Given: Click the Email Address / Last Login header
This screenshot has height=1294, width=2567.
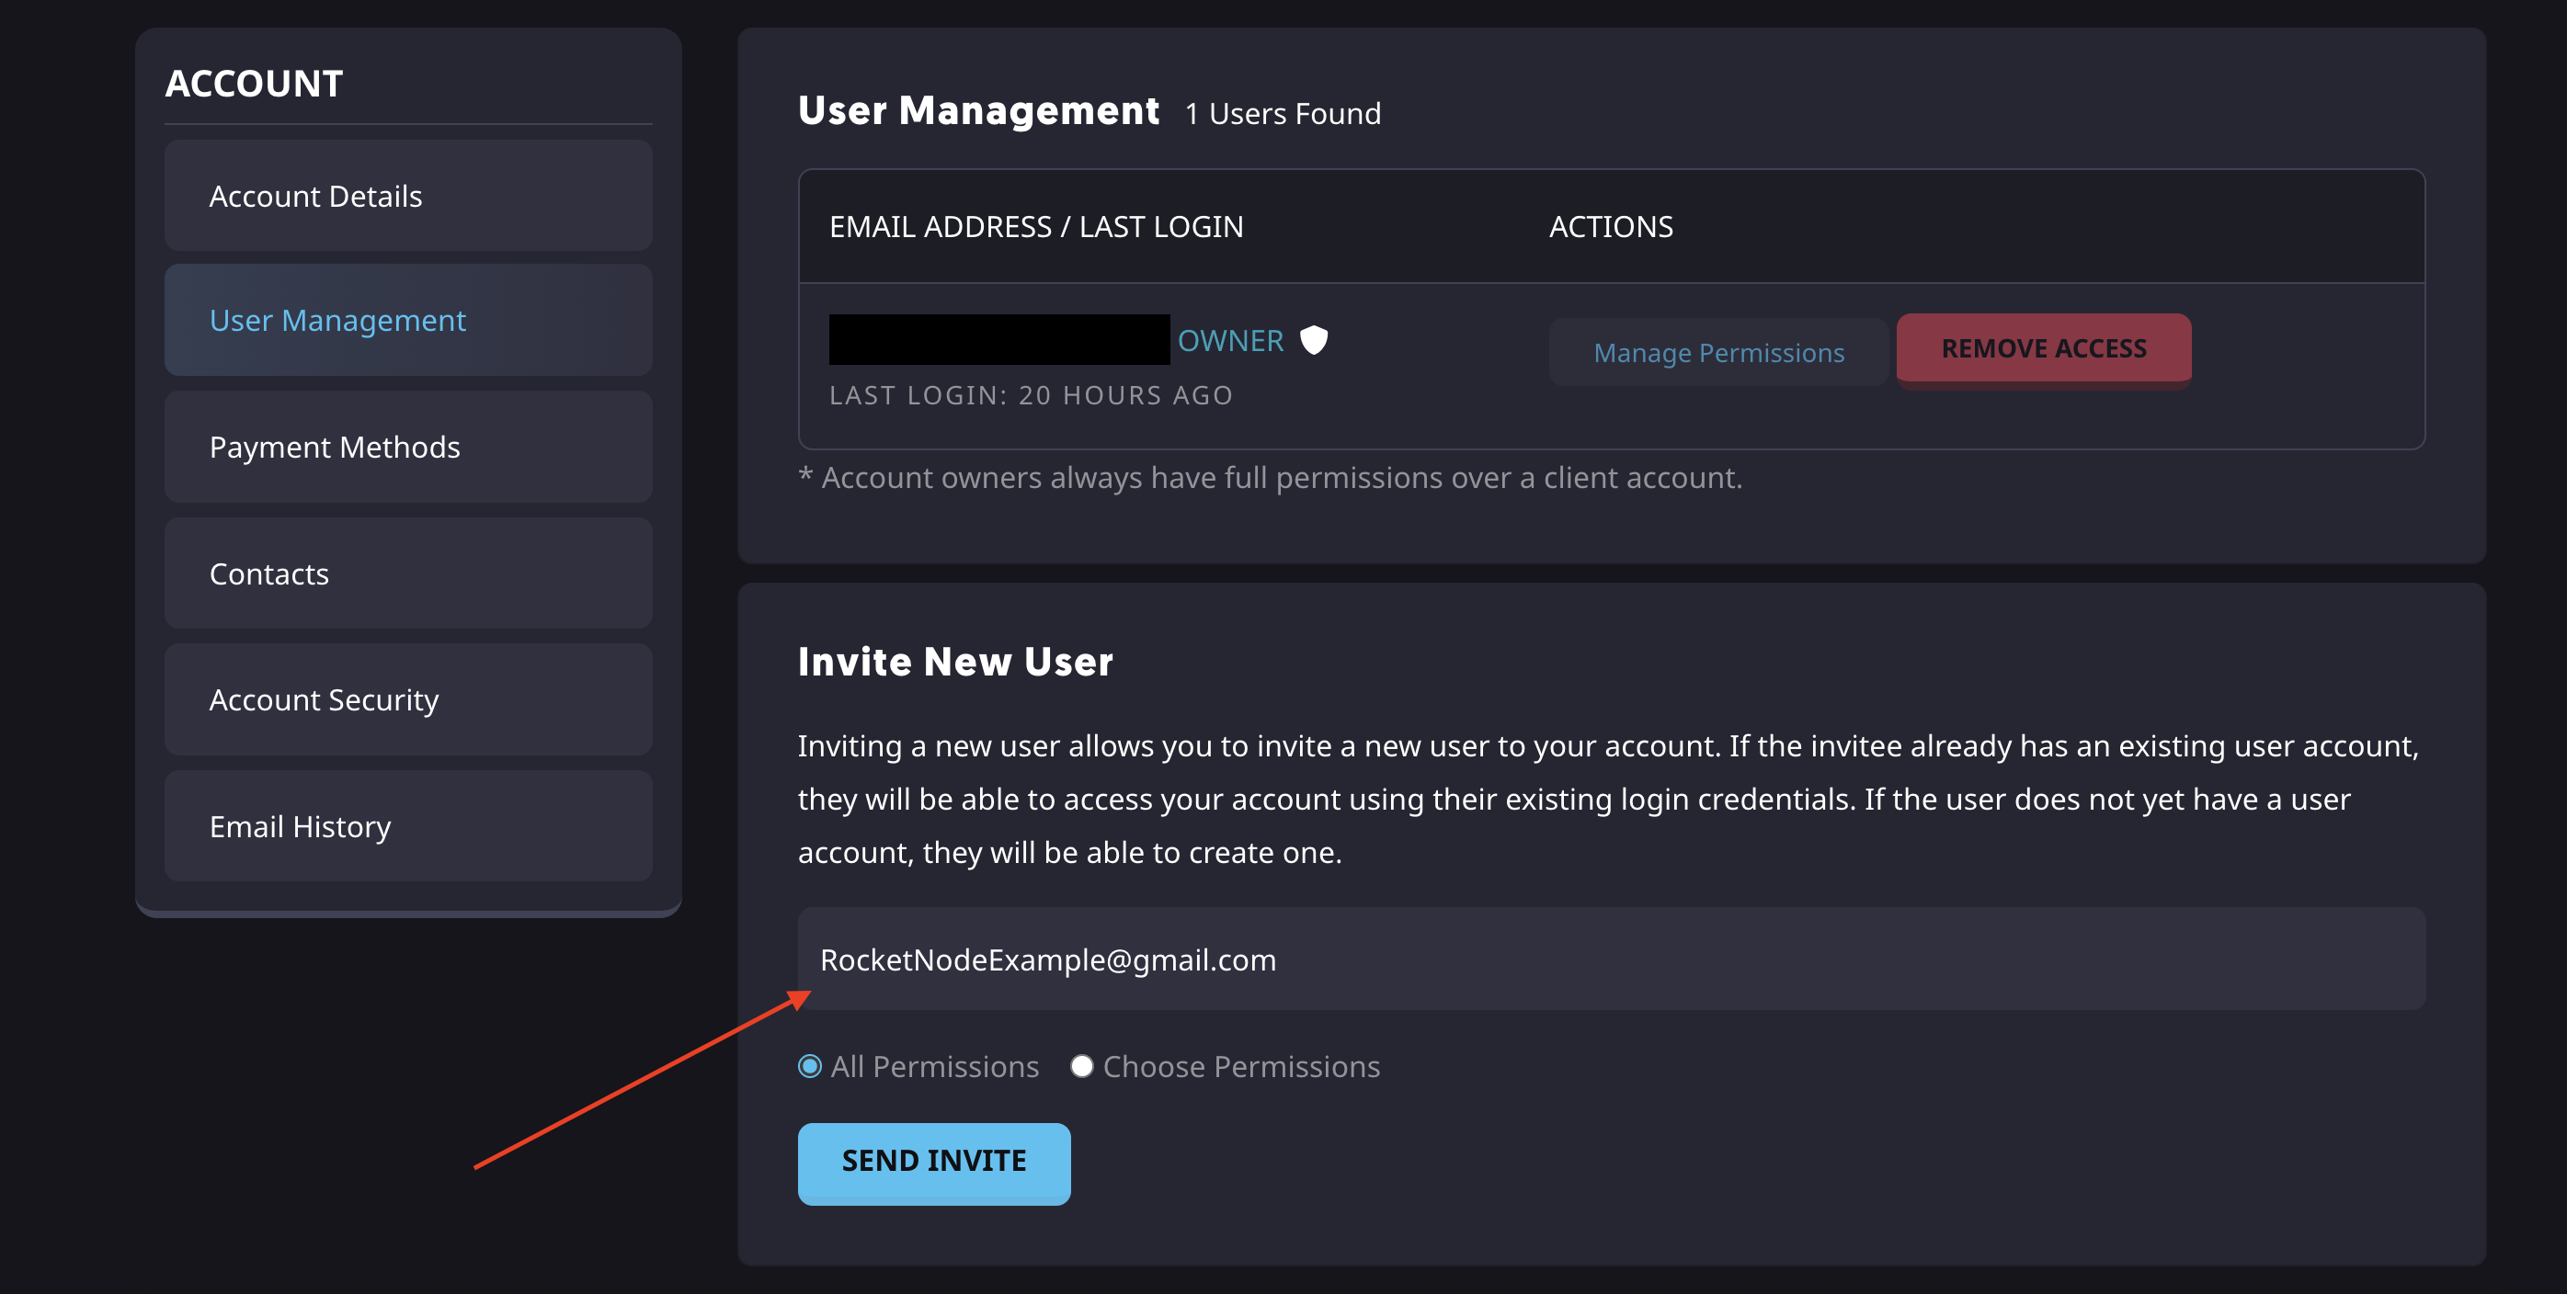Looking at the screenshot, I should coord(1035,227).
